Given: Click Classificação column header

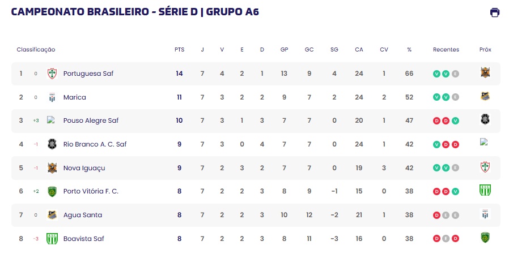Looking at the screenshot, I should [36, 50].
